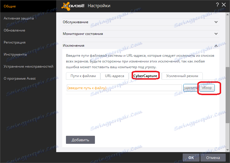230x163 pixels.
Task: Click the Добавить button
Action: click(x=80, y=140)
